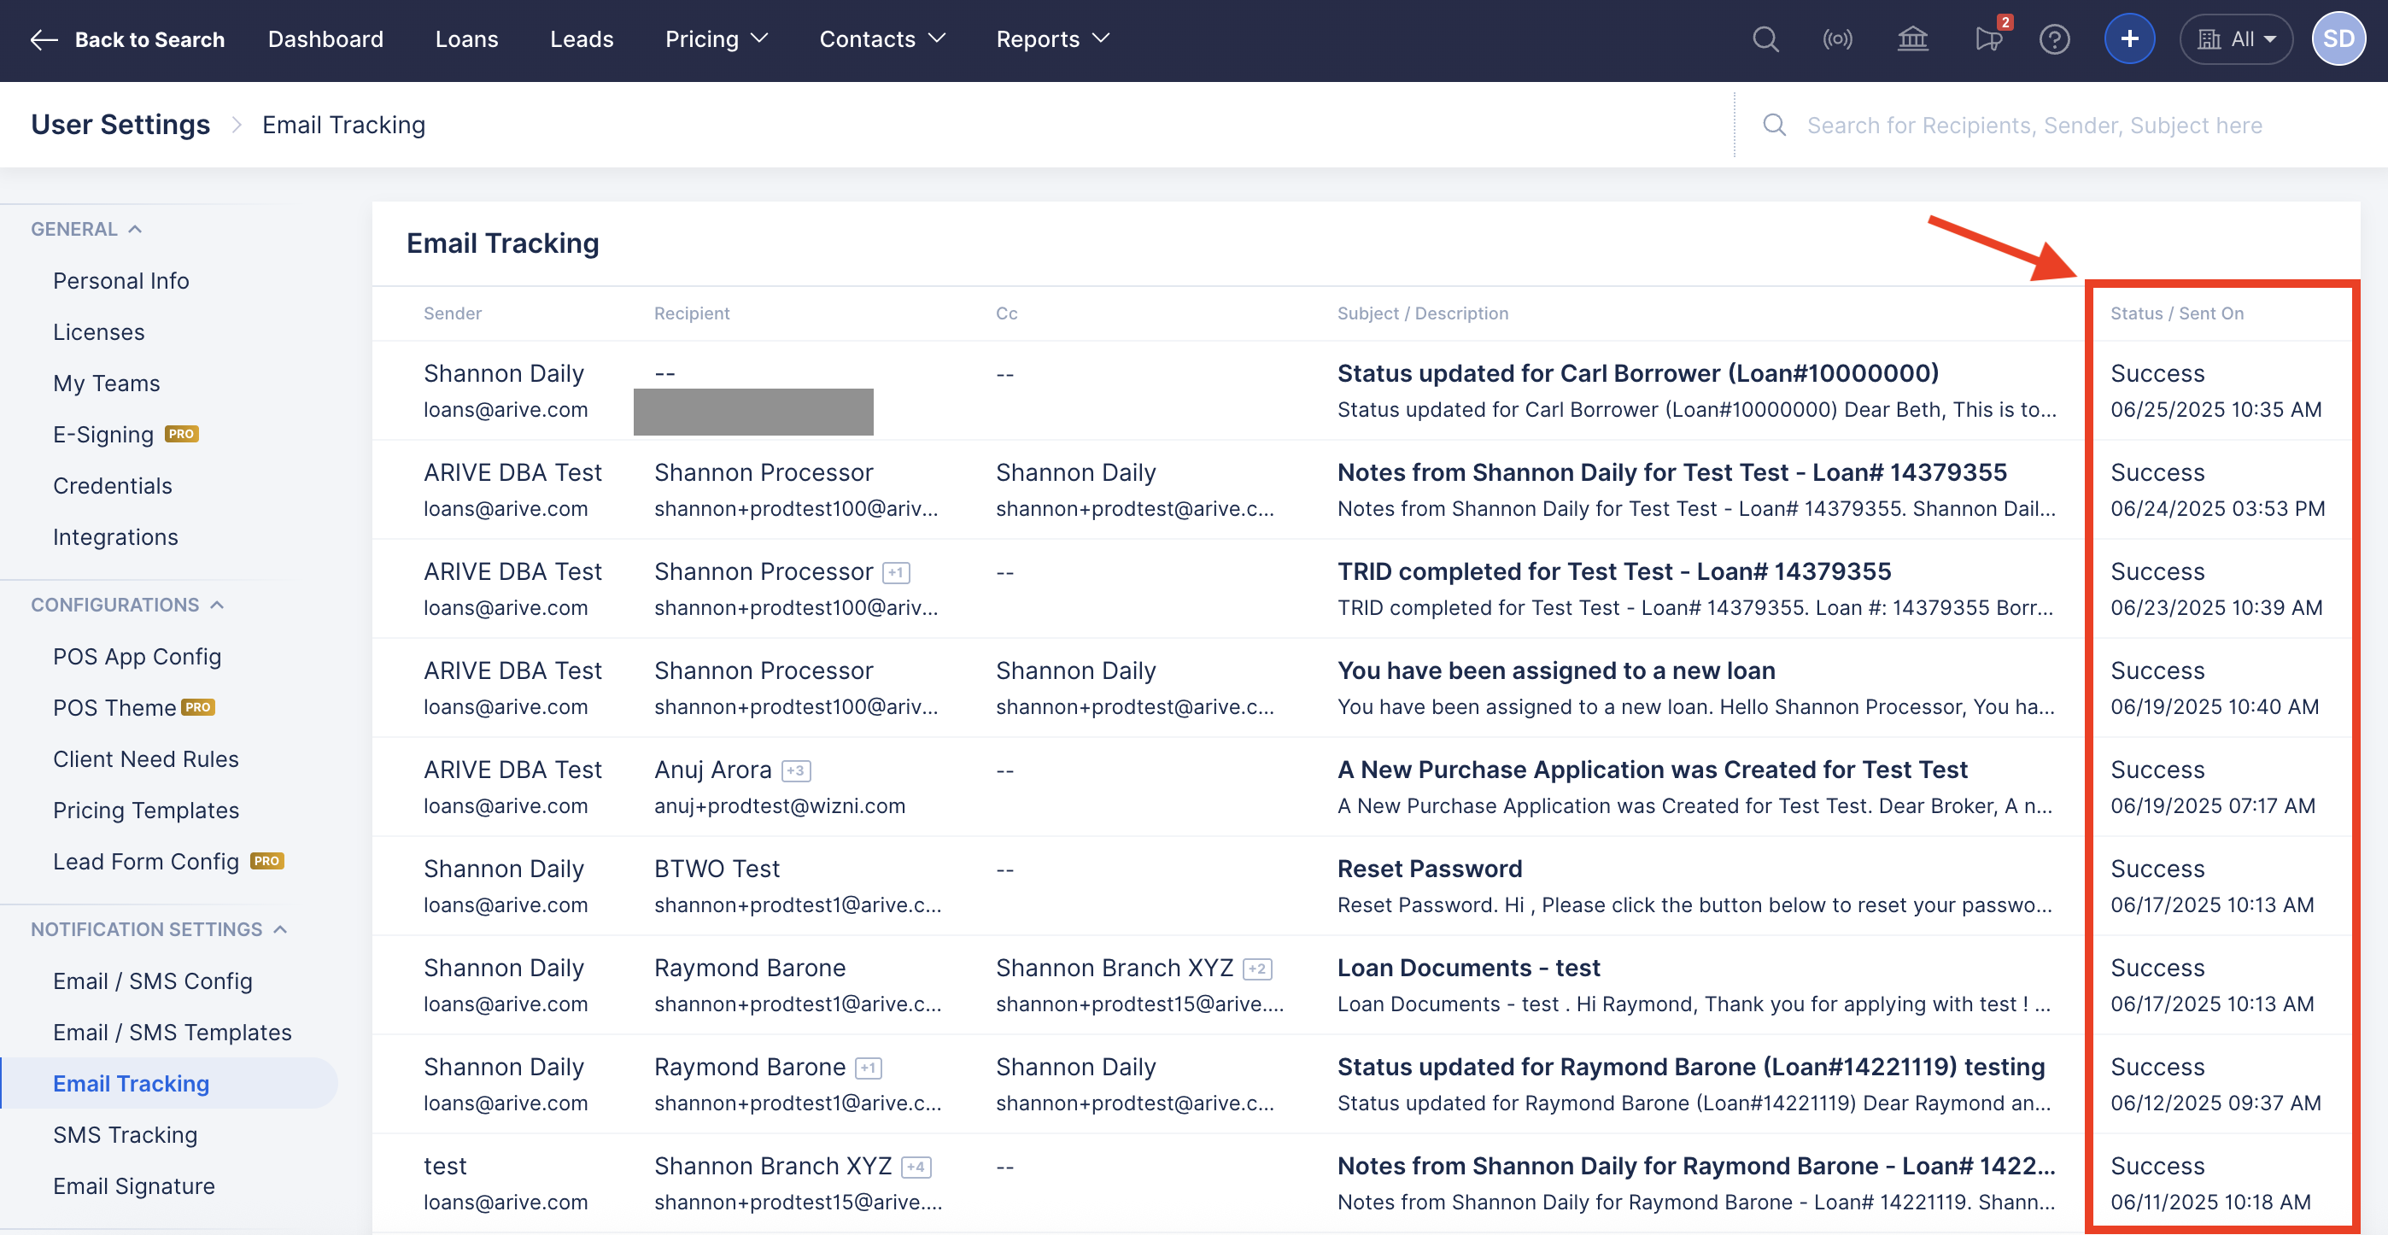This screenshot has width=2388, height=1235.
Task: Open the broadcast signal icon
Action: [1837, 39]
